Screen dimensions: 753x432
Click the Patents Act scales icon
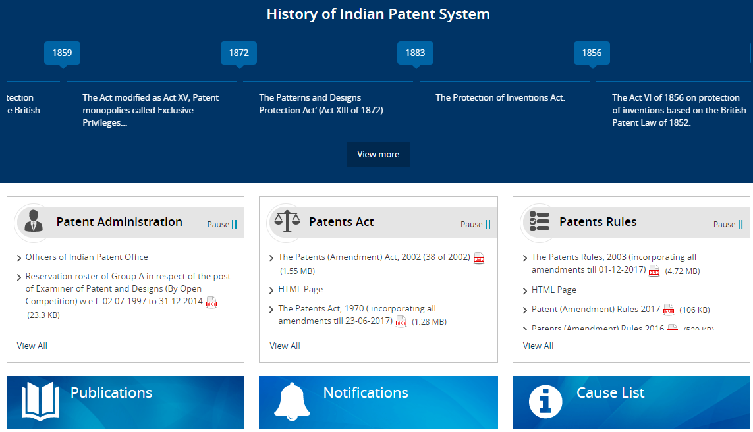(286, 223)
